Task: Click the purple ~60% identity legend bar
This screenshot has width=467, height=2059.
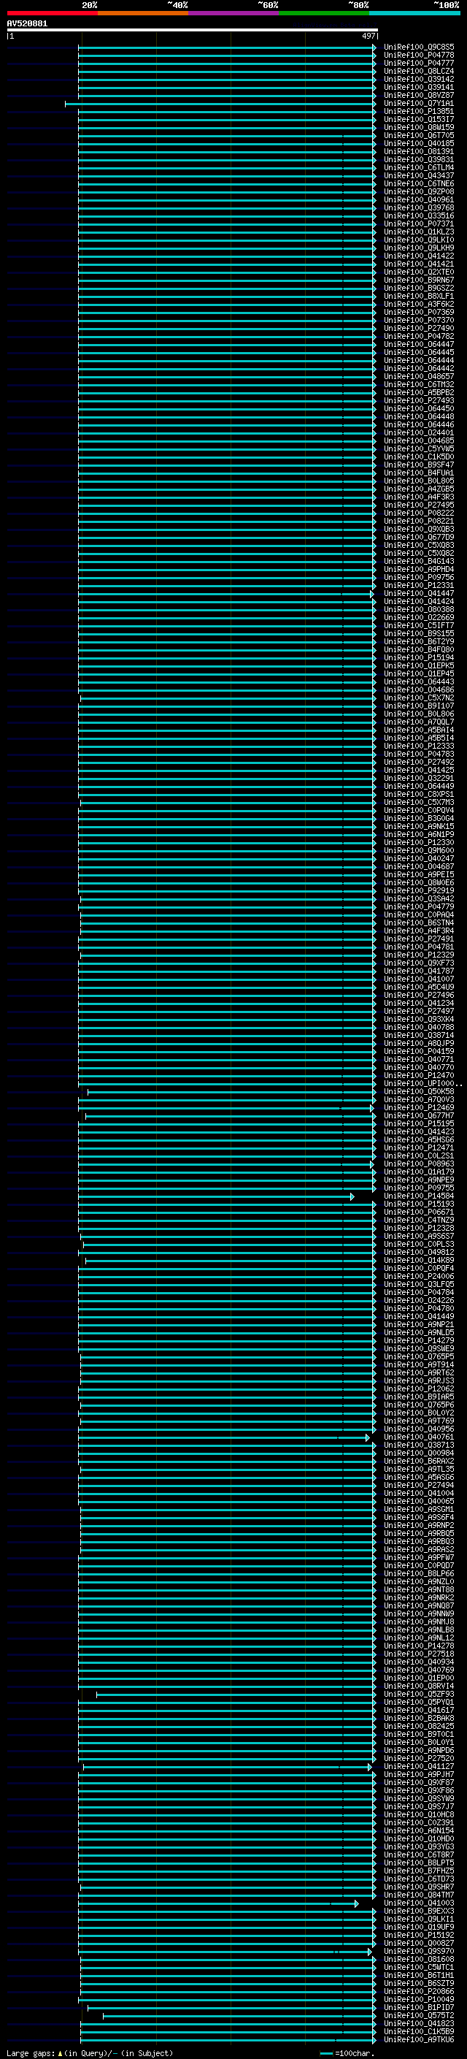Action: pos(234,13)
